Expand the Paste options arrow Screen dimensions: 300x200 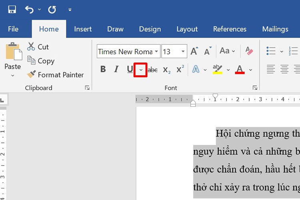coord(13,76)
